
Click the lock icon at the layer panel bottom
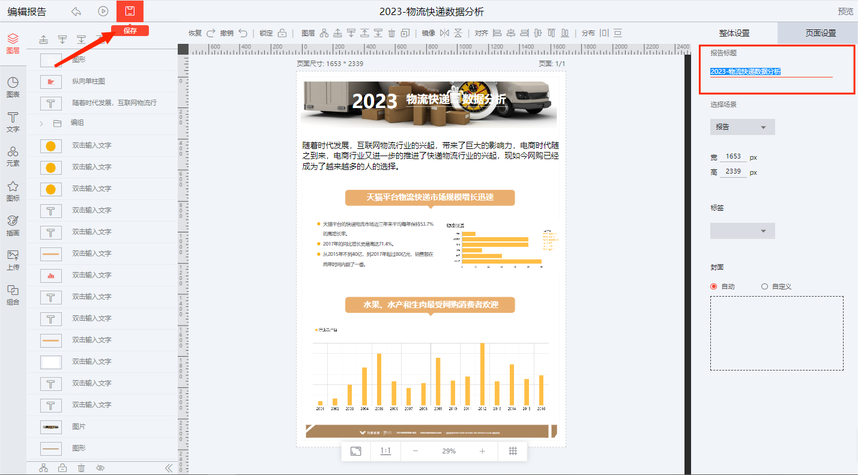tap(62, 468)
